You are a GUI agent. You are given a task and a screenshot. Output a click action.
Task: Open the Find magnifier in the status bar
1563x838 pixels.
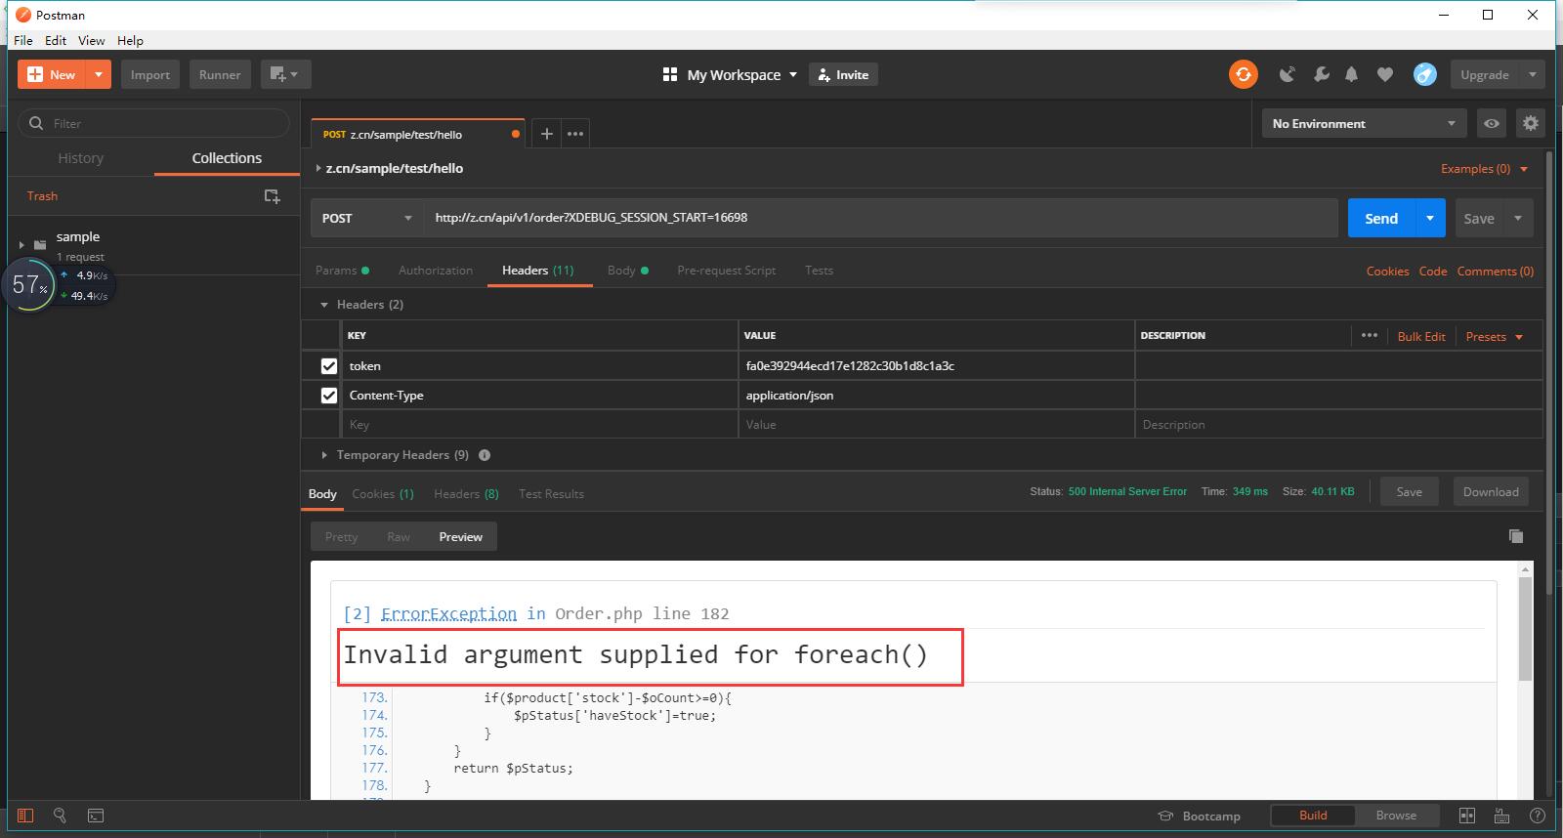[x=60, y=816]
